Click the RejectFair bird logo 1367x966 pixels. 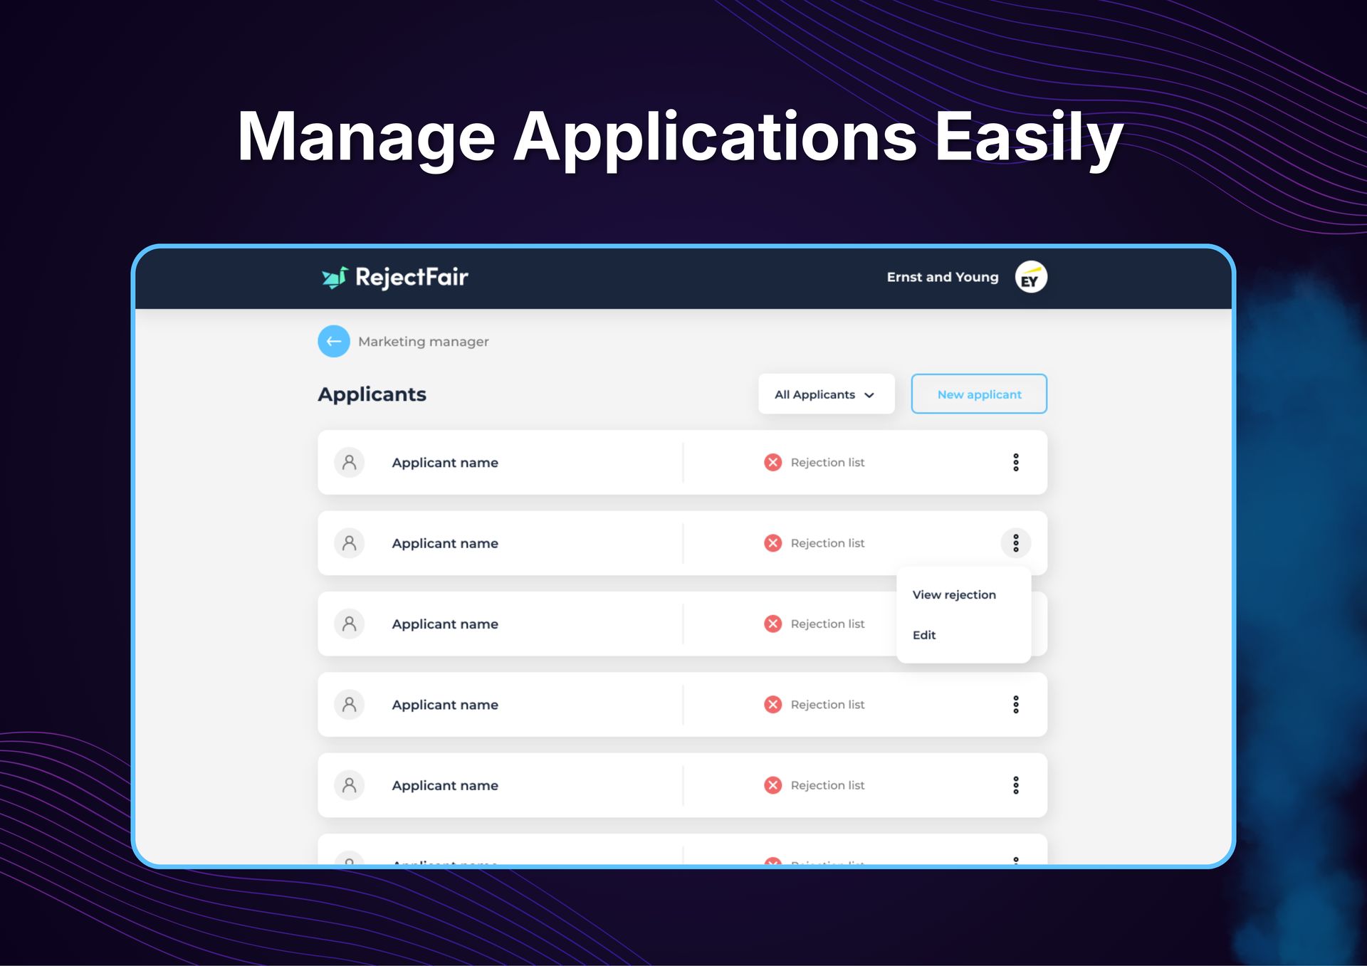pyautogui.click(x=334, y=277)
